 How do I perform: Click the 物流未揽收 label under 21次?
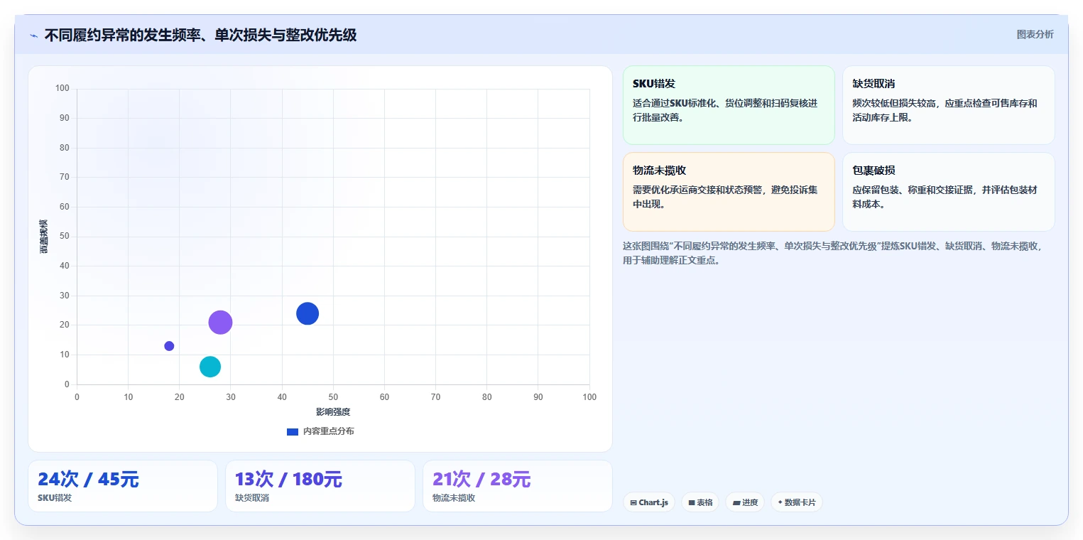(x=454, y=498)
